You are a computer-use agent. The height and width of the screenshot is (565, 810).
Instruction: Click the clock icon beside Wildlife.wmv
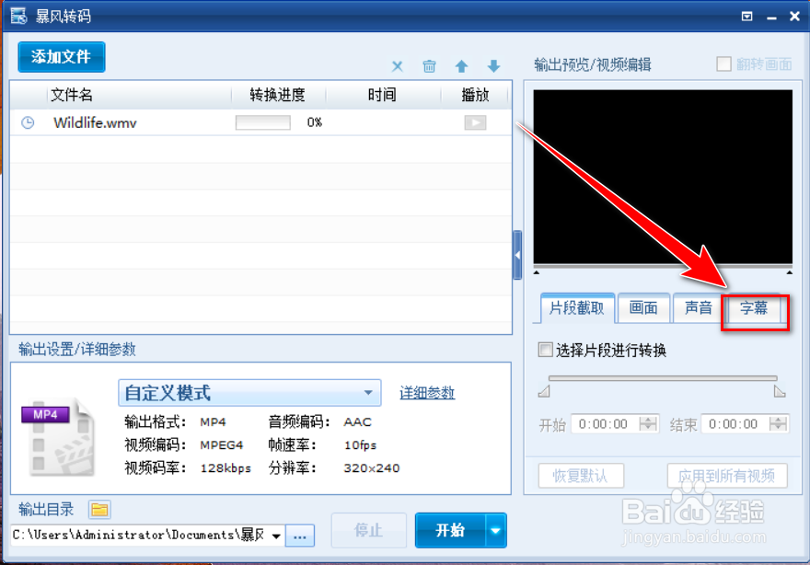28,122
